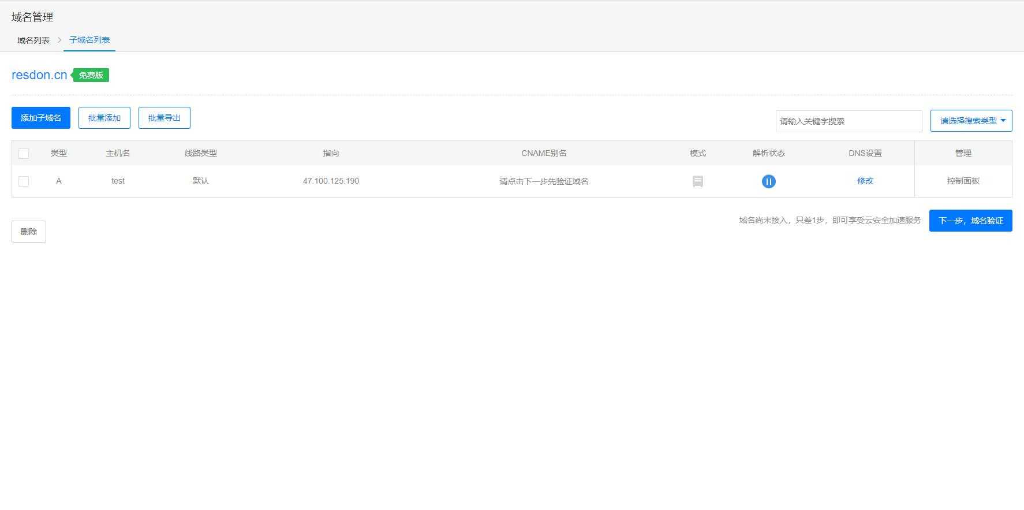
Task: Focus the keyword search input field
Action: (x=849, y=121)
